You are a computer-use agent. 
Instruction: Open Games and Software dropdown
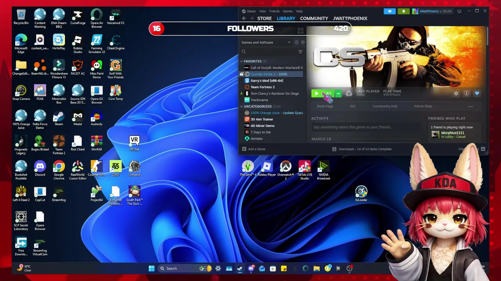point(266,42)
